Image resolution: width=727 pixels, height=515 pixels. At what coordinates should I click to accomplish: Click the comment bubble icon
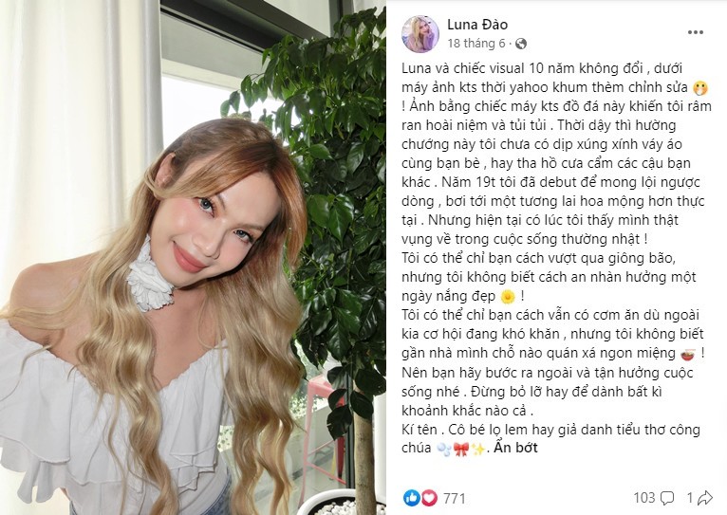(667, 498)
